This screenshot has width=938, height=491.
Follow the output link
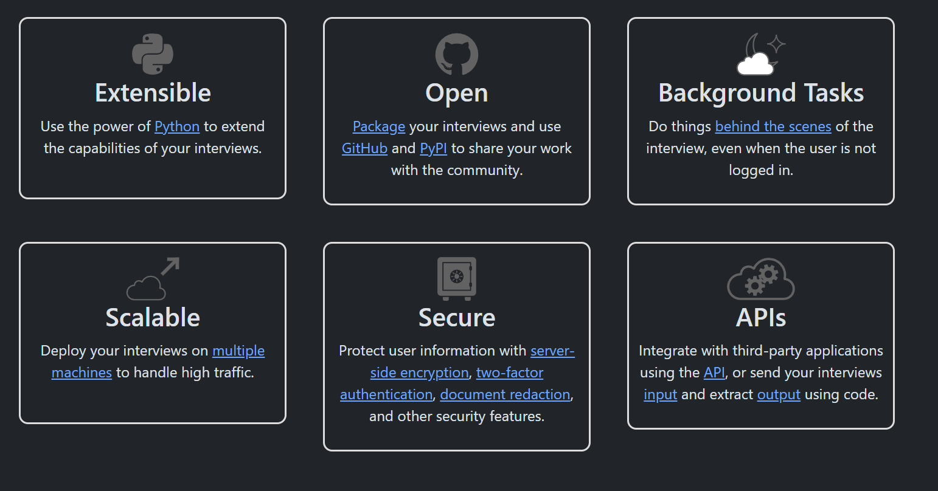[x=779, y=394]
